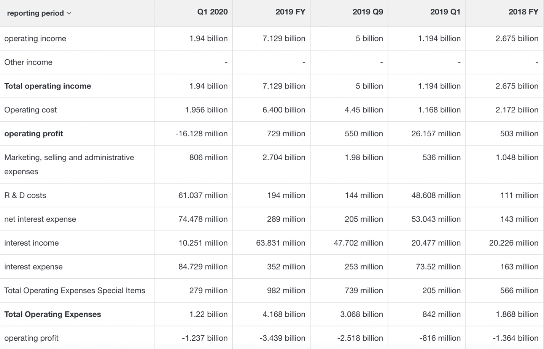Click the 2019 Q9 column header
Image resolution: width=544 pixels, height=349 pixels.
click(367, 12)
